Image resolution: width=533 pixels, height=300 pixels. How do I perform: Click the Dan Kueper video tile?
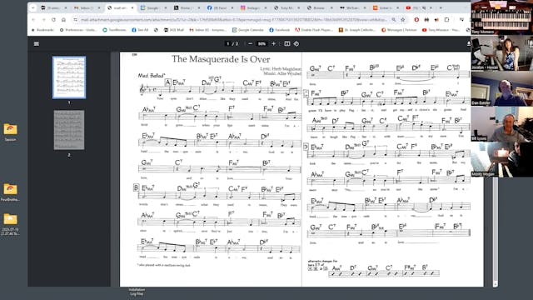tap(501, 89)
